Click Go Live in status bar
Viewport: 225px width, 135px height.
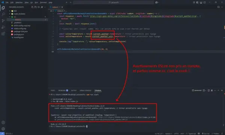tap(205, 134)
